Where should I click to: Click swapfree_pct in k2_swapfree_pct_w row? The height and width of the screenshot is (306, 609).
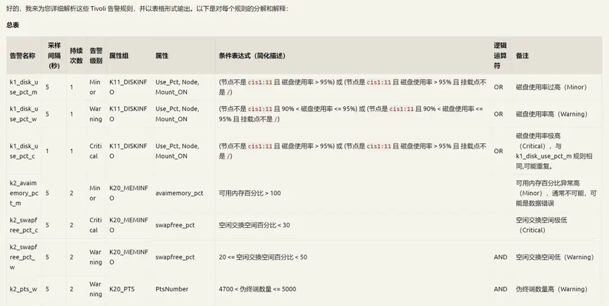point(176,257)
